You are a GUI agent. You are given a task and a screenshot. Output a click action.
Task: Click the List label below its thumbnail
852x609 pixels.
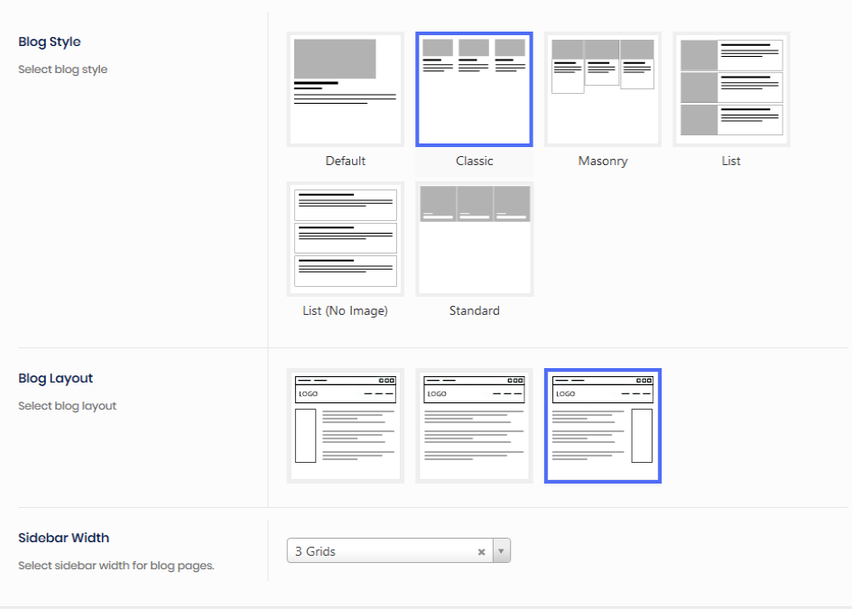pos(731,161)
